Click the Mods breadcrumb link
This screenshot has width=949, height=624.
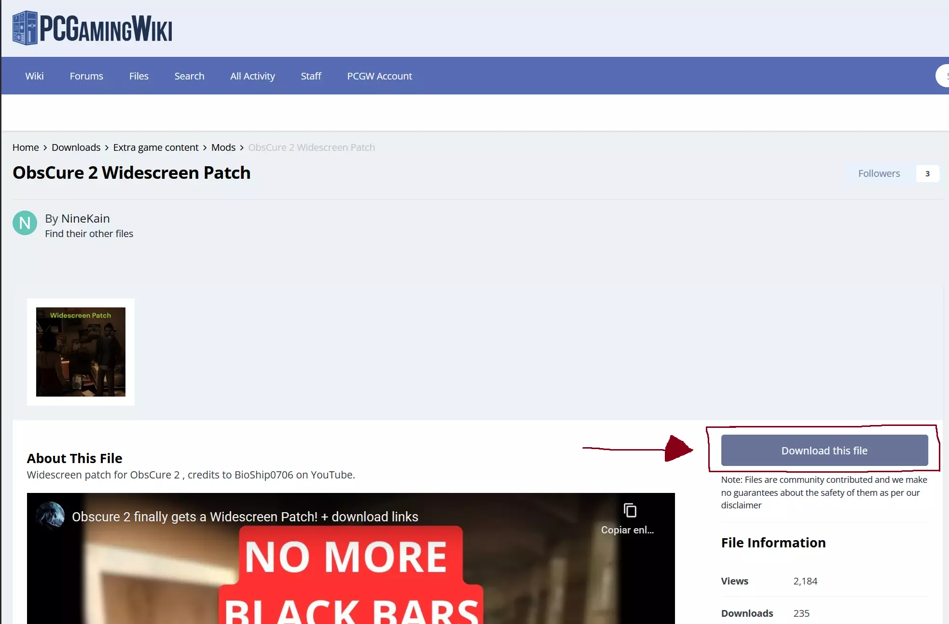(x=223, y=147)
